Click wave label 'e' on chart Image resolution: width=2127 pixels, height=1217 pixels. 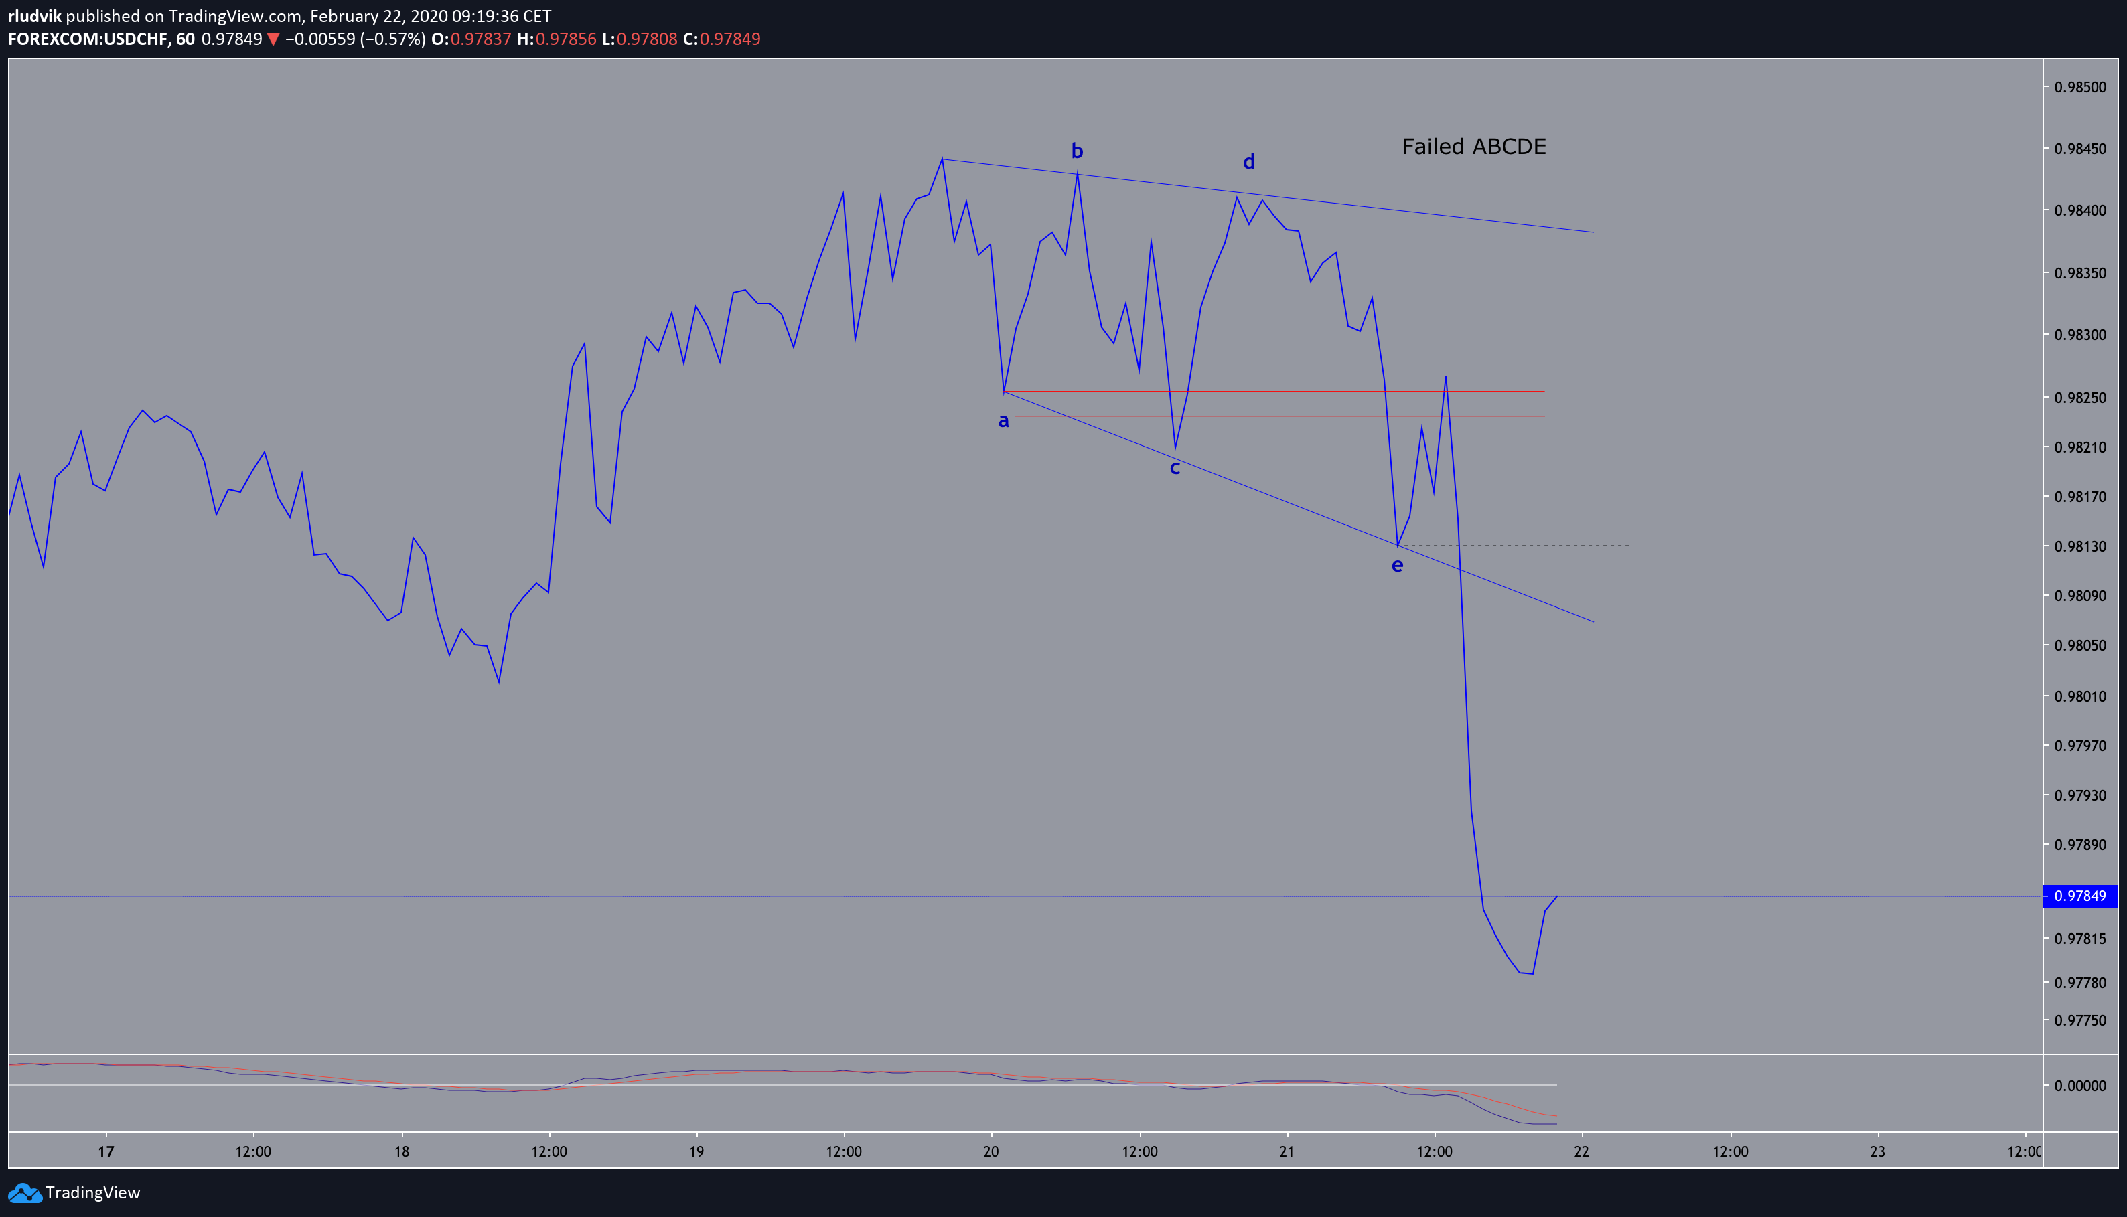(x=1397, y=566)
